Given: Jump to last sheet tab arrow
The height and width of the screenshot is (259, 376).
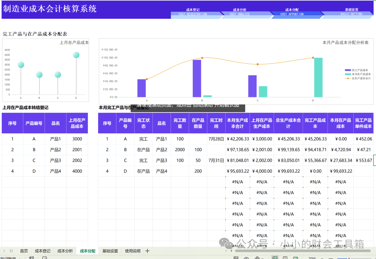Looking at the screenshot, I should pyautogui.click(x=11, y=251).
